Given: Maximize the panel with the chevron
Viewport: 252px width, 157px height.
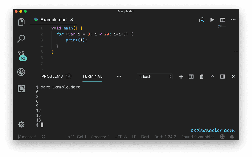Looking at the screenshot, I should (212, 76).
